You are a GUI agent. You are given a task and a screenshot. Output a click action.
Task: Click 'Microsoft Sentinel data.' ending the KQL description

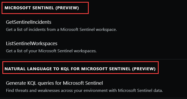140,91
